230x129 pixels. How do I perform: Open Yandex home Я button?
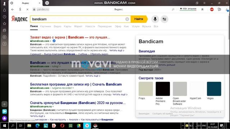coord(20,10)
